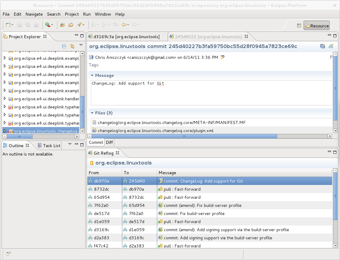Open the Back history dropdown arrow

pyautogui.click(x=128, y=25)
